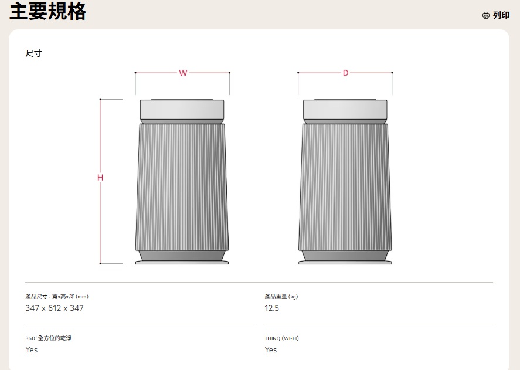The image size is (520, 370).
Task: Click the D depth marker
Action: [345, 73]
